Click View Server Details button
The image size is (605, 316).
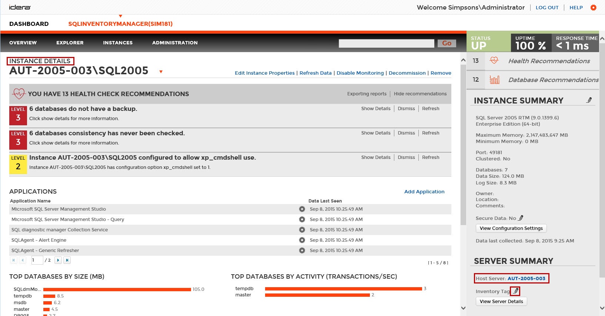pyautogui.click(x=501, y=302)
